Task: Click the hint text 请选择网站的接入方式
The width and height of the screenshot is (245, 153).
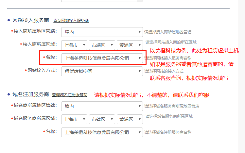Action: pos(164,71)
